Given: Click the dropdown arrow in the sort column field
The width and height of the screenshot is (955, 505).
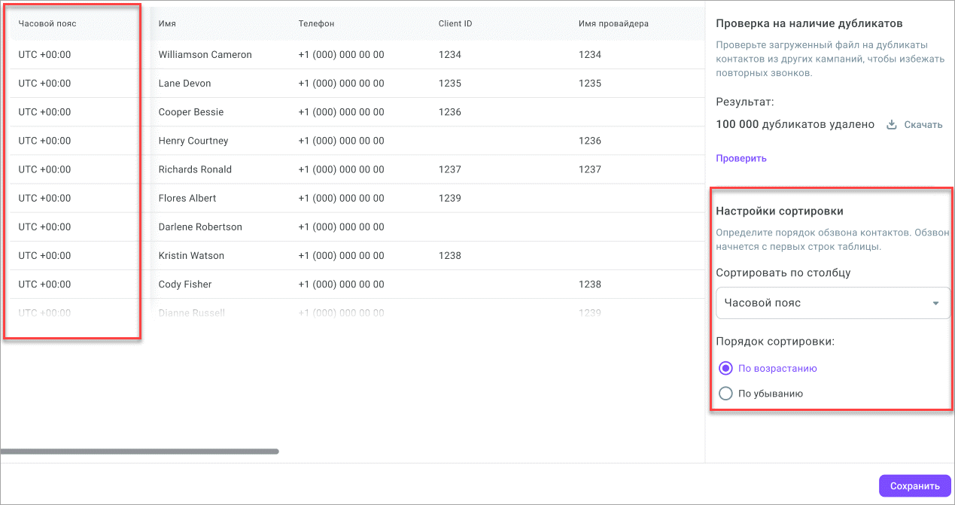Looking at the screenshot, I should (935, 303).
